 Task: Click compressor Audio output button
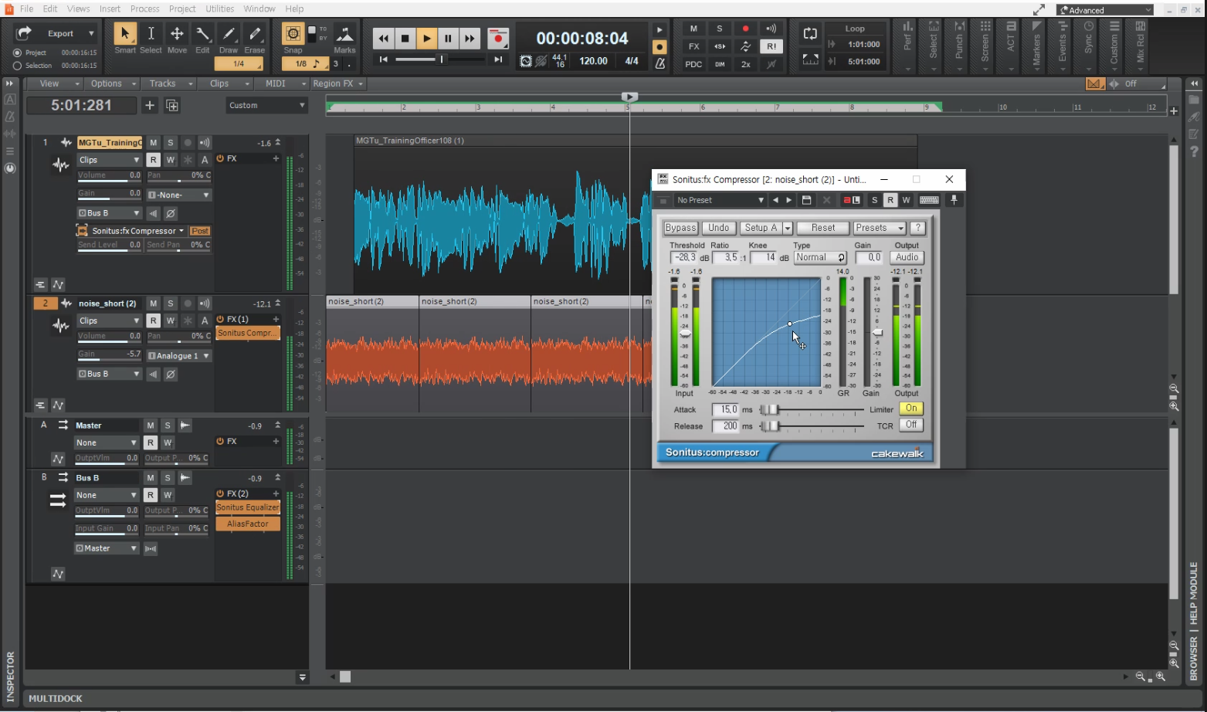coord(907,258)
